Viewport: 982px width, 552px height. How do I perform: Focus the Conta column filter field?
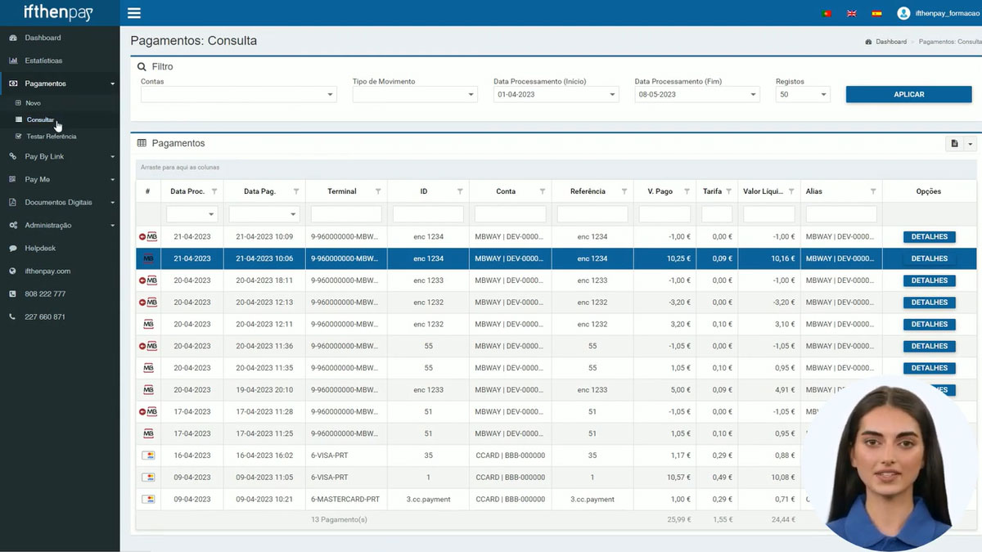(x=510, y=214)
